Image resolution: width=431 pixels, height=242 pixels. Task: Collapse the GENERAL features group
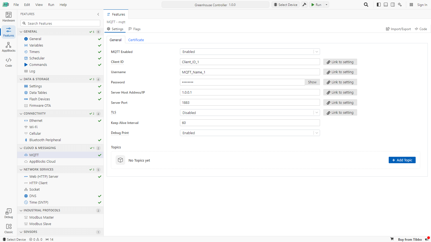tap(21, 32)
